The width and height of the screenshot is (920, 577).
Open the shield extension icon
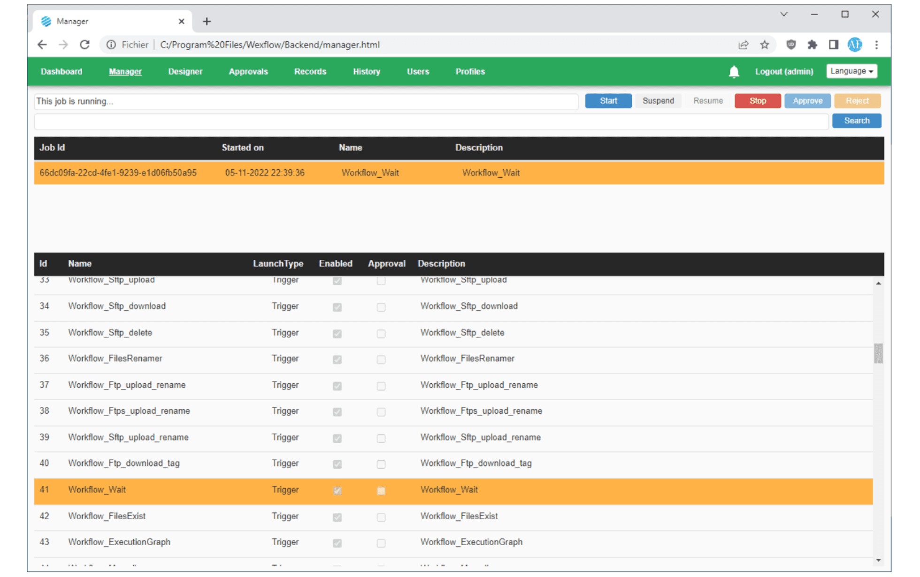click(x=791, y=45)
